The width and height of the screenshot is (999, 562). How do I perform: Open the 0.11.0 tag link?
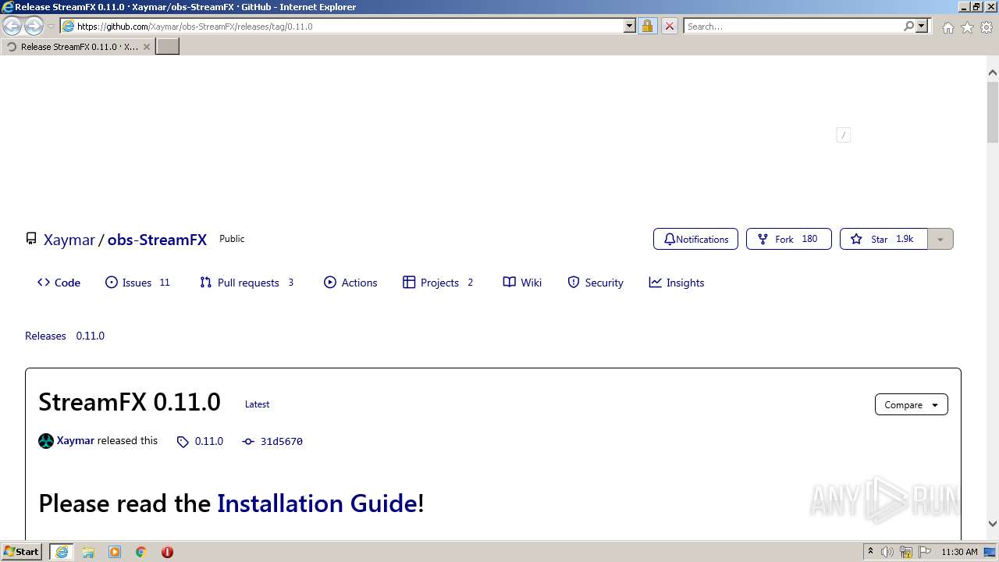201,441
